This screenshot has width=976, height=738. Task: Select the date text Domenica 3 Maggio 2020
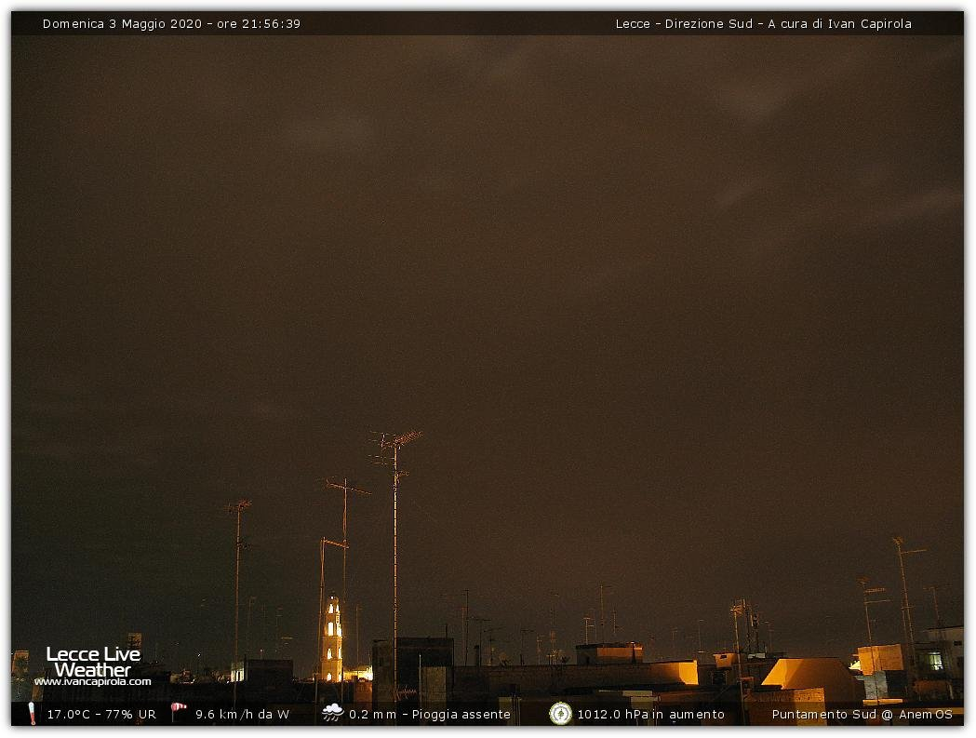coord(122,23)
